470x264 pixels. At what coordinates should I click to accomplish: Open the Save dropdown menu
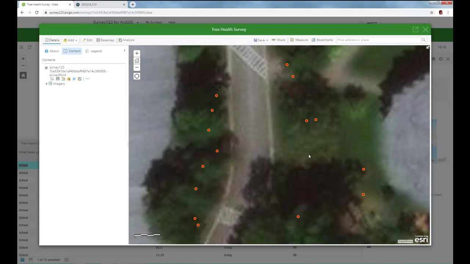(x=261, y=40)
